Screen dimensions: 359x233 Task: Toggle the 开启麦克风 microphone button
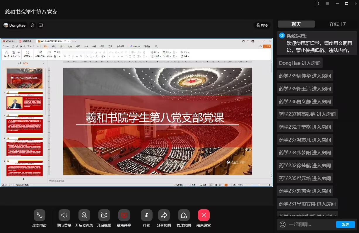[x=84, y=215]
